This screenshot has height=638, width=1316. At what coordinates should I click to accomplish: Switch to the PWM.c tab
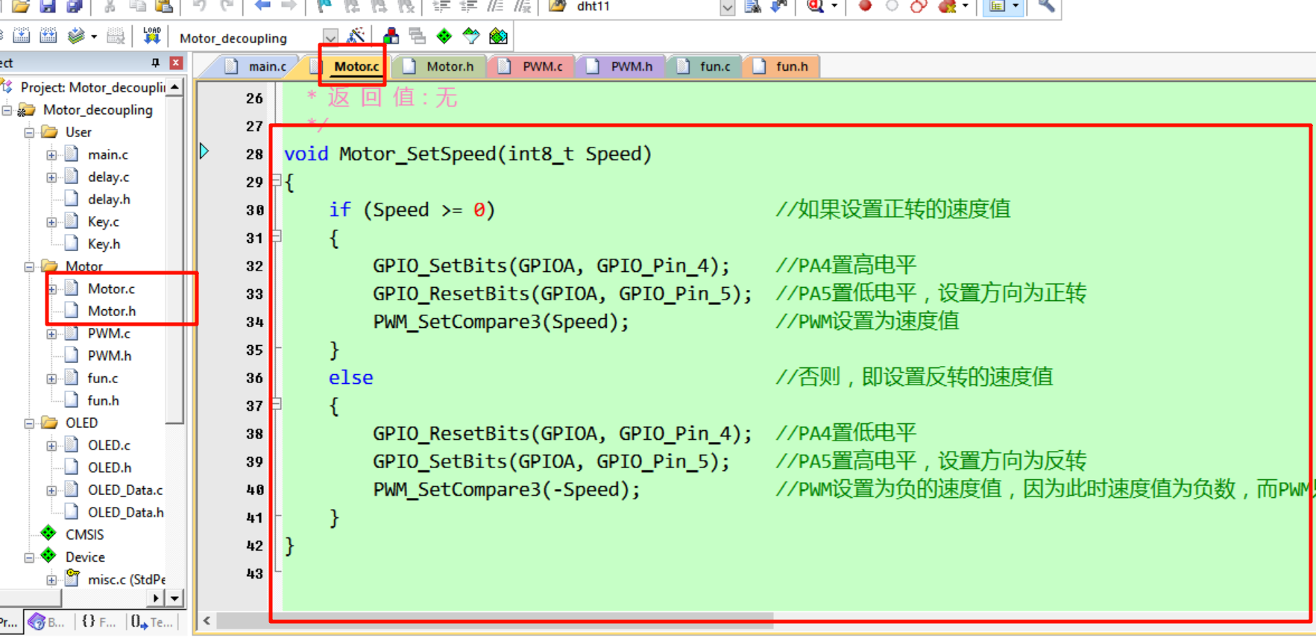coord(531,66)
